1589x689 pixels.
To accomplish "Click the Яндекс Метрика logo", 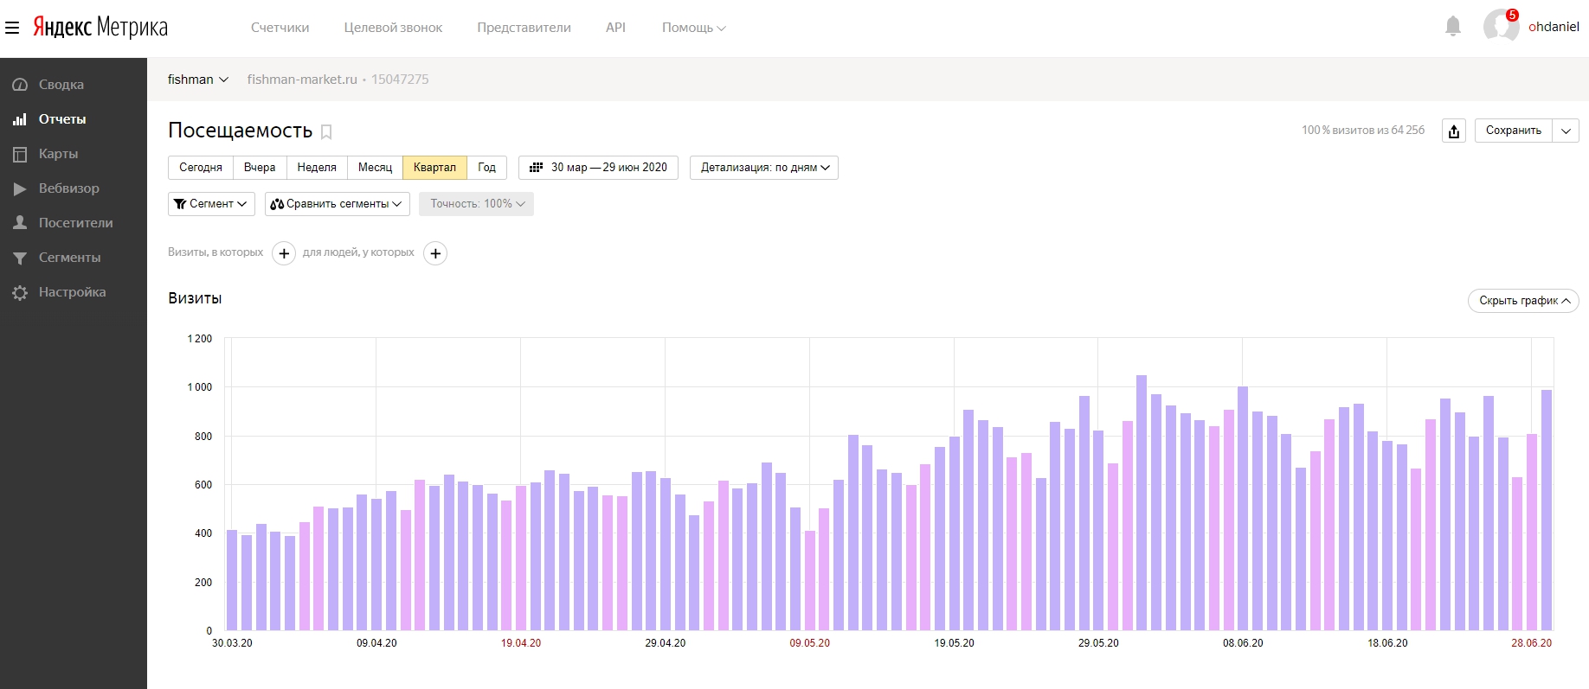I will tap(100, 27).
